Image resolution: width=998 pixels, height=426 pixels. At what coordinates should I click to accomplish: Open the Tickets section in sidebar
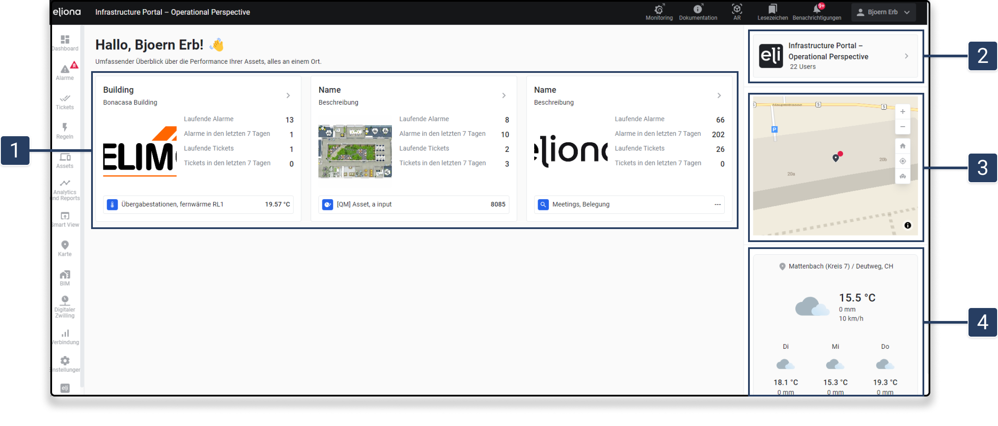pyautogui.click(x=65, y=102)
